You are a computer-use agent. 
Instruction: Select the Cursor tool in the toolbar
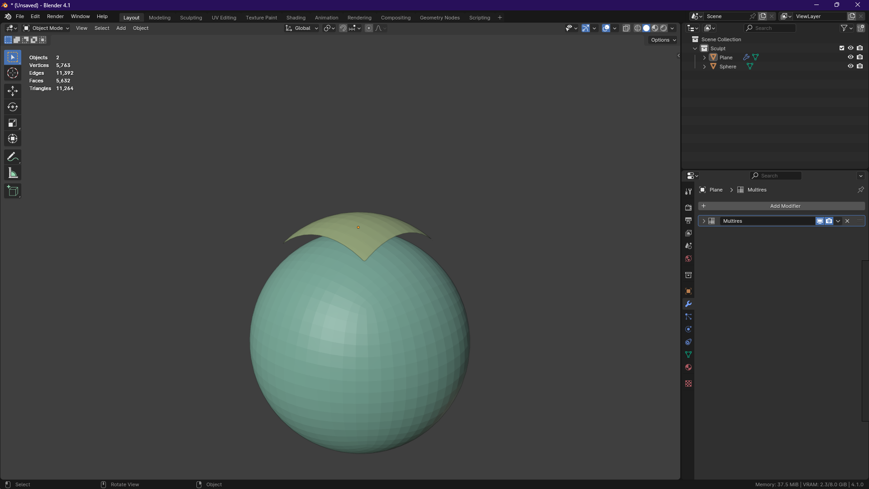tap(13, 73)
